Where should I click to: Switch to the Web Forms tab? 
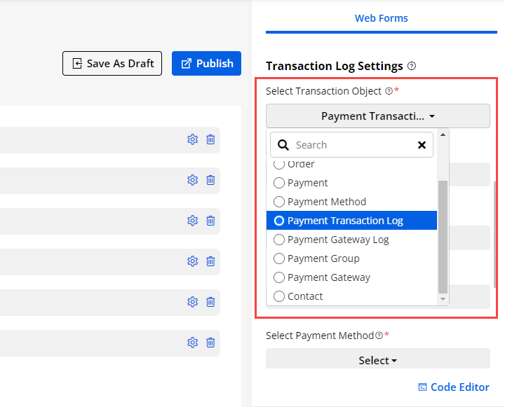pyautogui.click(x=381, y=18)
